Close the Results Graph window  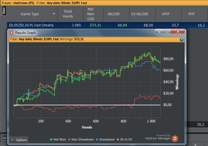point(178,31)
